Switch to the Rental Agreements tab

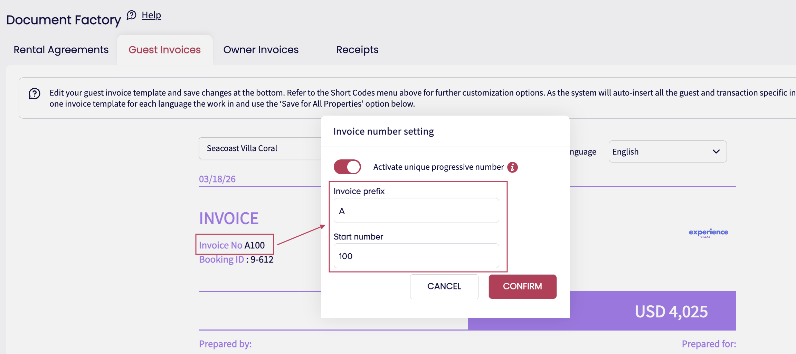click(x=61, y=50)
